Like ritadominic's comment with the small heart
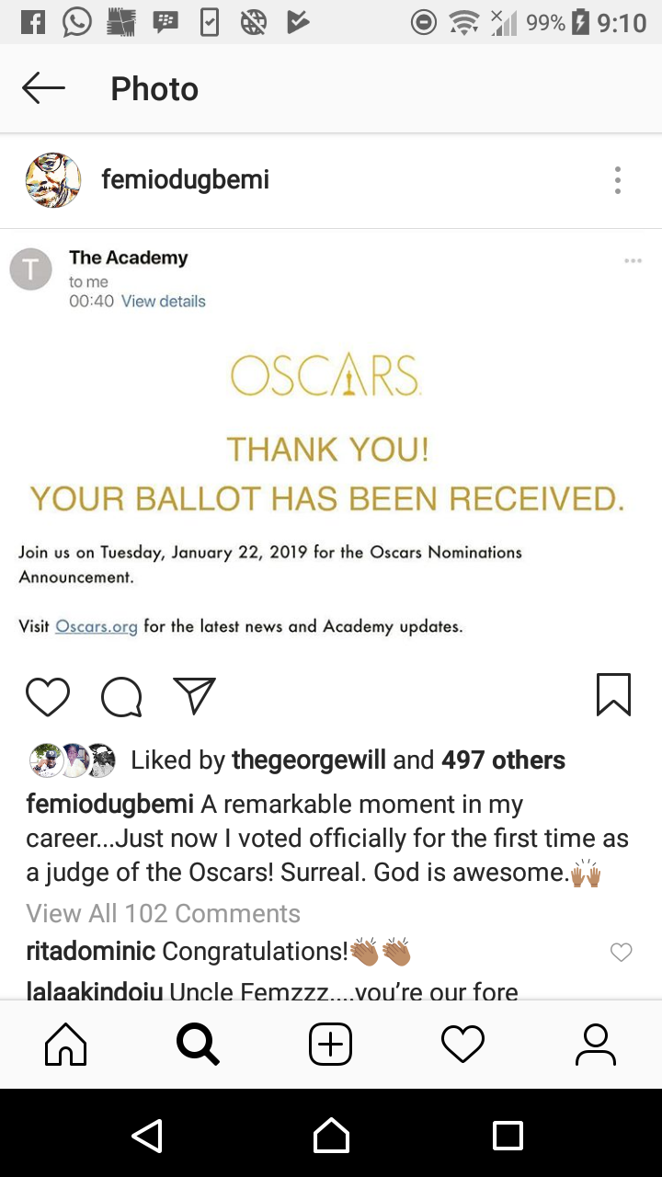Viewport: 662px width, 1177px height. tap(622, 953)
